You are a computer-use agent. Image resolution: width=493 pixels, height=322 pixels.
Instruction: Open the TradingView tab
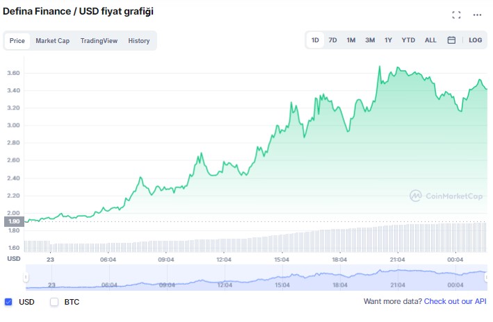point(99,41)
